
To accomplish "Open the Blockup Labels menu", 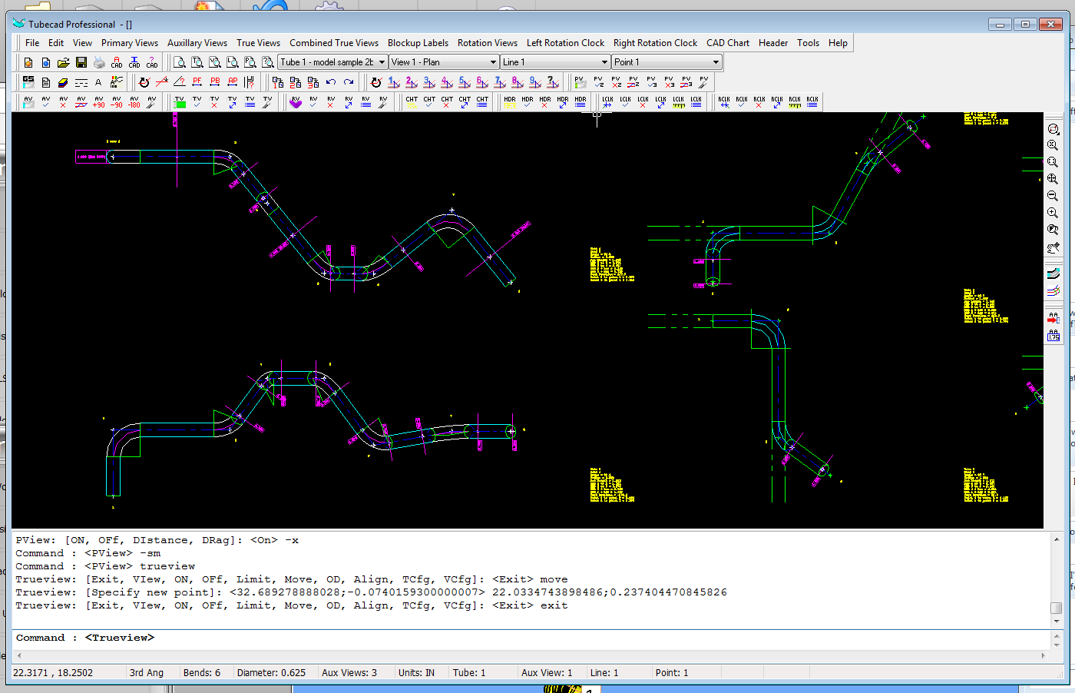I will pyautogui.click(x=418, y=43).
